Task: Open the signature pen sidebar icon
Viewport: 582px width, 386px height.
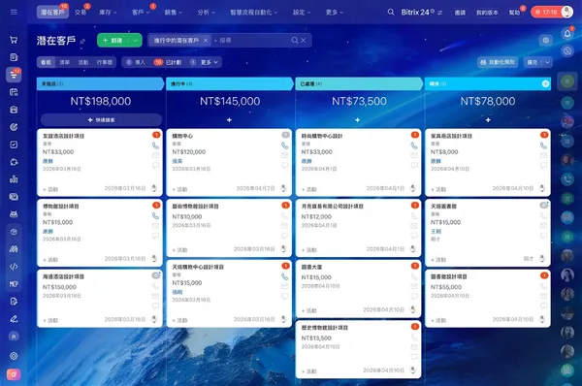Action: [x=14, y=319]
